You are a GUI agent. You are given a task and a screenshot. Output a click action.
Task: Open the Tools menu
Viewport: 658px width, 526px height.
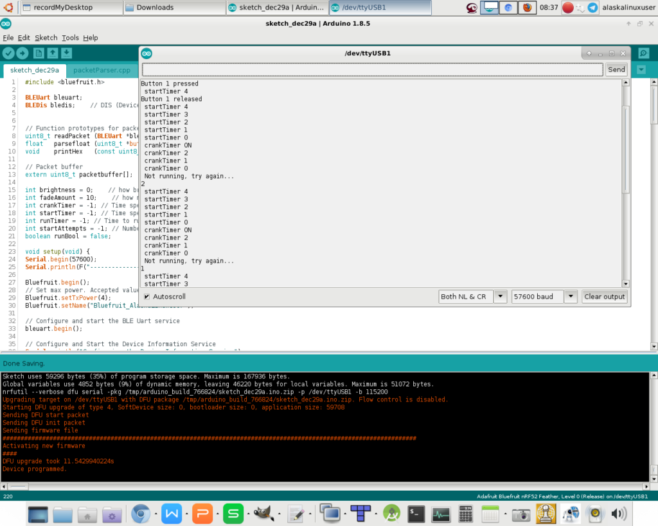[70, 38]
